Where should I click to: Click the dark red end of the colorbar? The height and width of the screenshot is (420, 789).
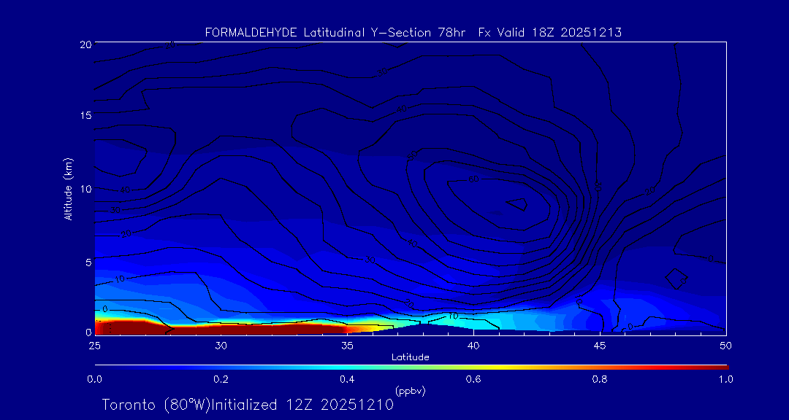(720, 366)
